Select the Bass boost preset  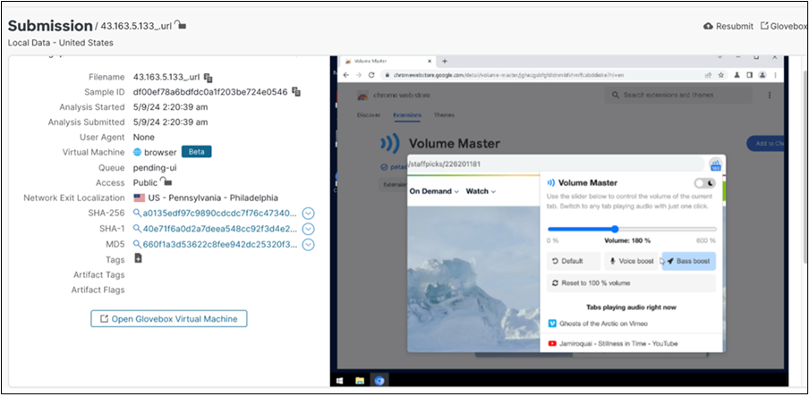tap(689, 261)
